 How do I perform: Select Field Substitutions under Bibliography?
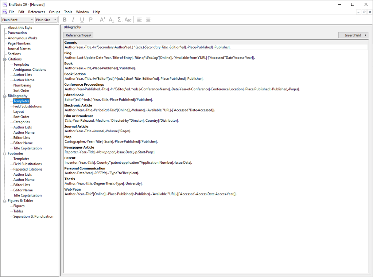[27, 106]
